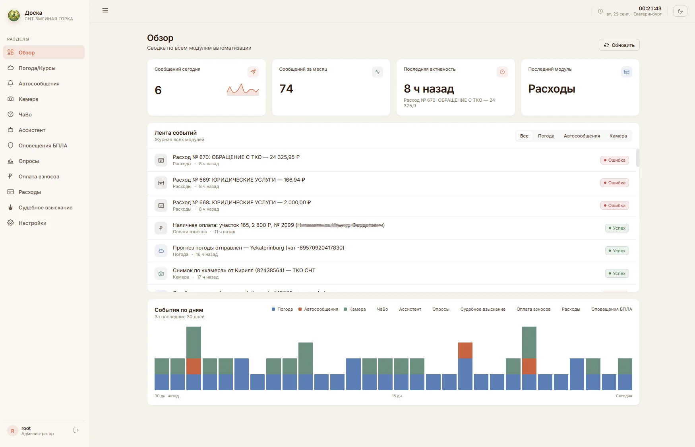Open Настройки settings

(x=44, y=223)
